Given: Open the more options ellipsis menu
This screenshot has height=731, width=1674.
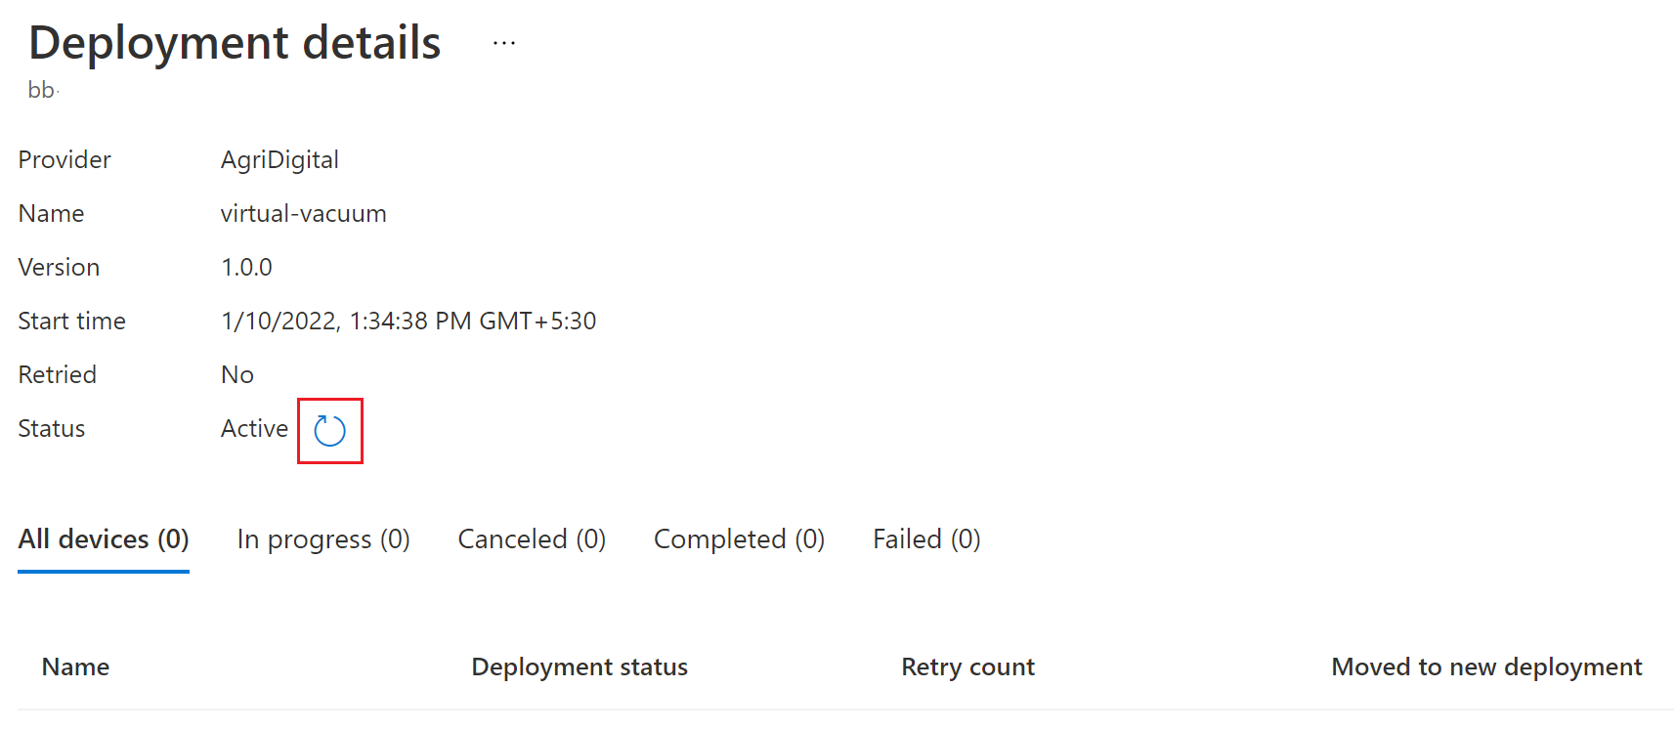Looking at the screenshot, I should 504,43.
